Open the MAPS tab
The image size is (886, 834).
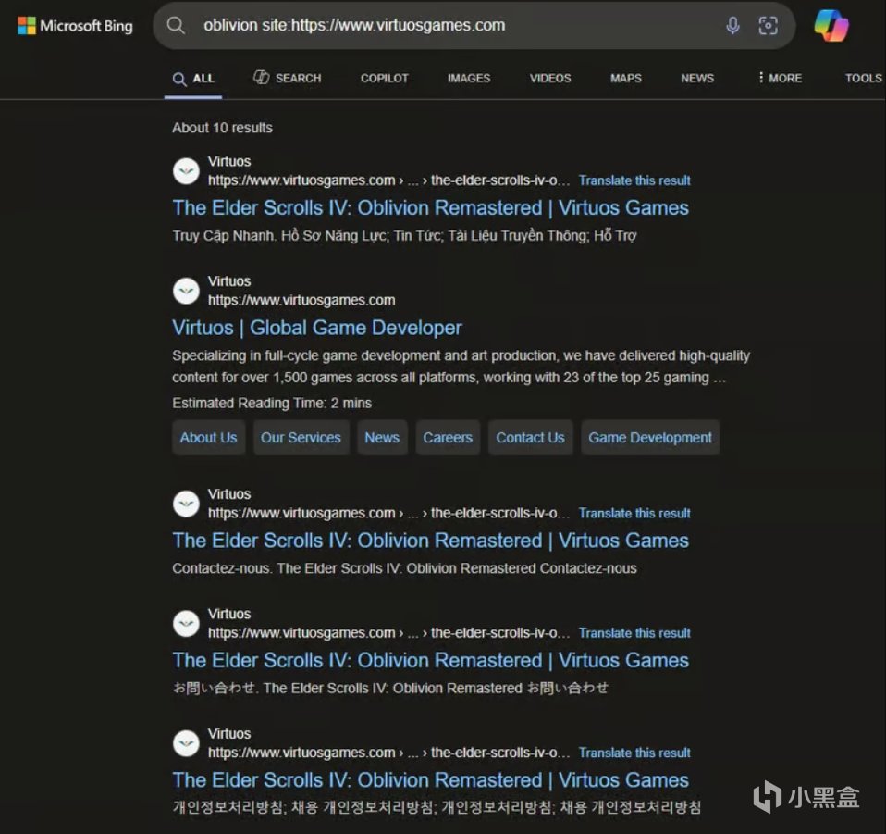pos(626,78)
